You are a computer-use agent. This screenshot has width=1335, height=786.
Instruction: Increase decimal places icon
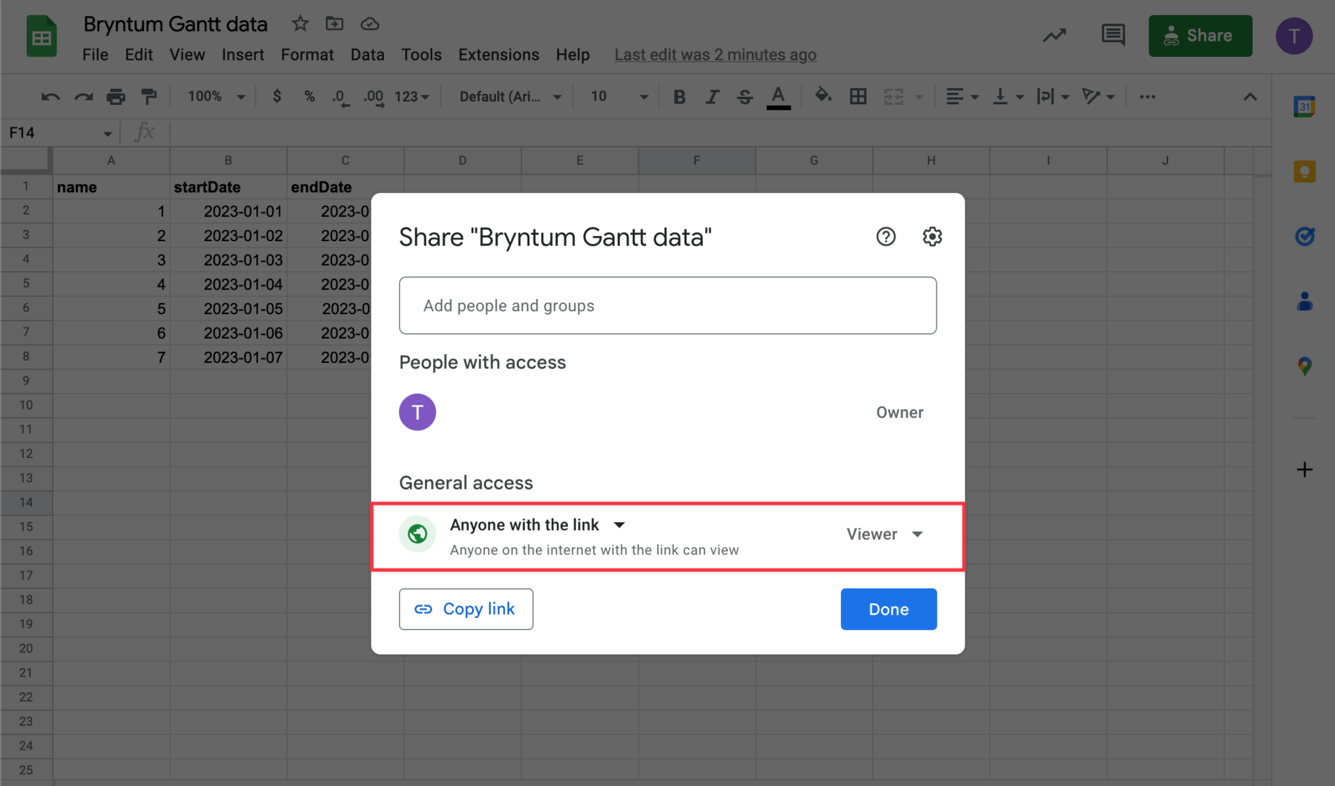click(x=374, y=97)
